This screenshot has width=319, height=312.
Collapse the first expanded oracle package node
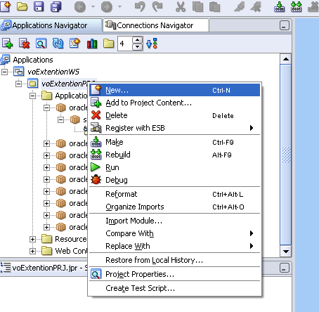point(46,108)
